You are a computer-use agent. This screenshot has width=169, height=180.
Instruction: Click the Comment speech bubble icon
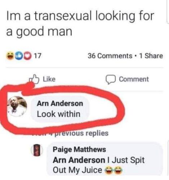tap(111, 80)
